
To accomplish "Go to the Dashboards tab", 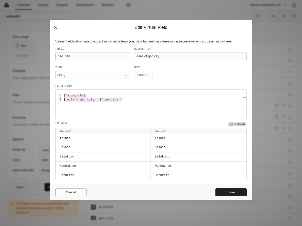I will point(85,5).
